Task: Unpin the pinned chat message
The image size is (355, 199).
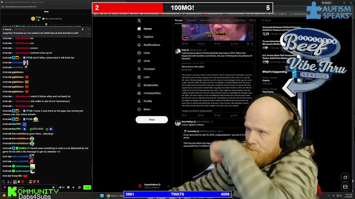Action: pos(82,29)
